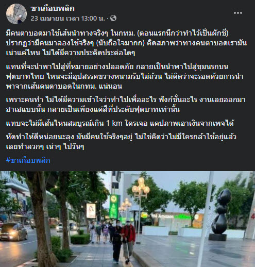Click the first paragraph starting มีคนตาบอด

[x=126, y=43]
